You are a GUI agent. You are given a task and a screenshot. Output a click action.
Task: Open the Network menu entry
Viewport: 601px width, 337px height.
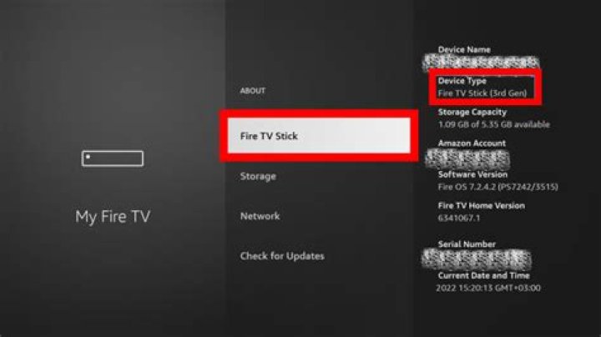coord(260,216)
